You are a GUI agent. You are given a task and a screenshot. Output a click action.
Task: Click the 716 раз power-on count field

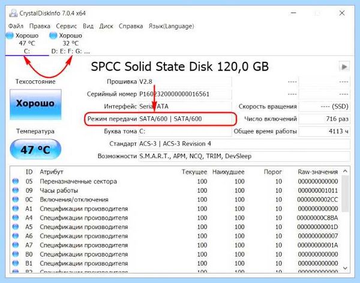pos(324,119)
